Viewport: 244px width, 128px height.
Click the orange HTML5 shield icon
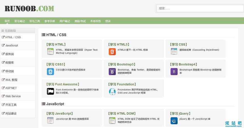112,51
